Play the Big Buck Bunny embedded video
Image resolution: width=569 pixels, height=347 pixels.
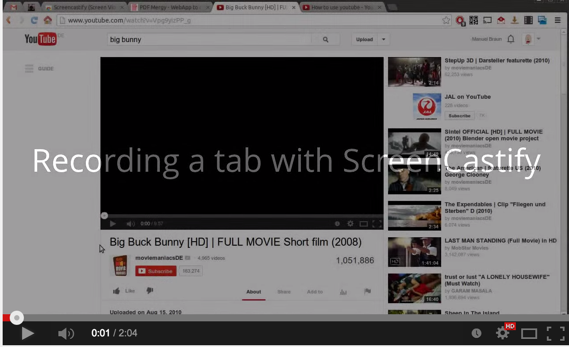click(112, 224)
